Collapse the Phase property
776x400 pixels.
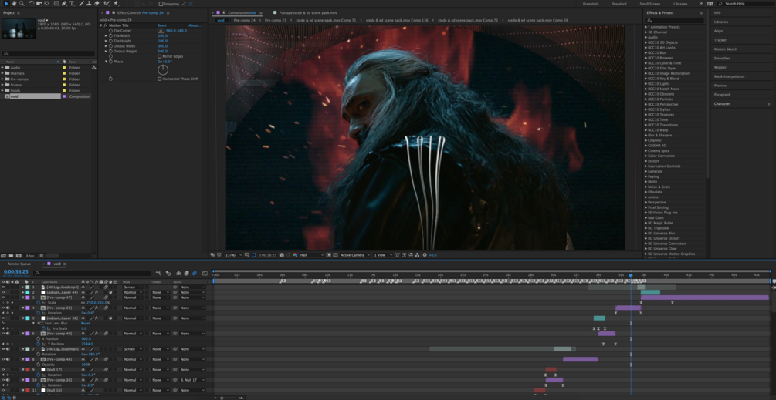click(x=106, y=61)
